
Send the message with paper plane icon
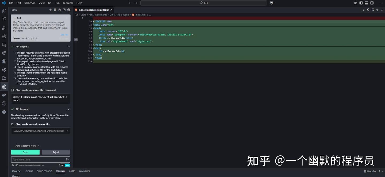(67, 159)
